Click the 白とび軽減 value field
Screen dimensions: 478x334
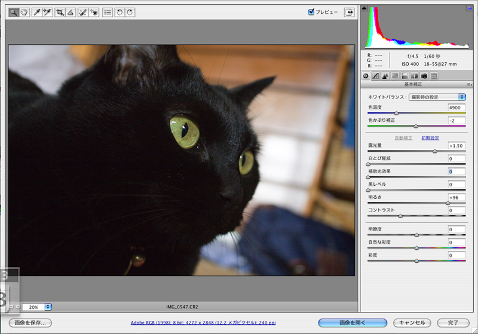point(456,158)
